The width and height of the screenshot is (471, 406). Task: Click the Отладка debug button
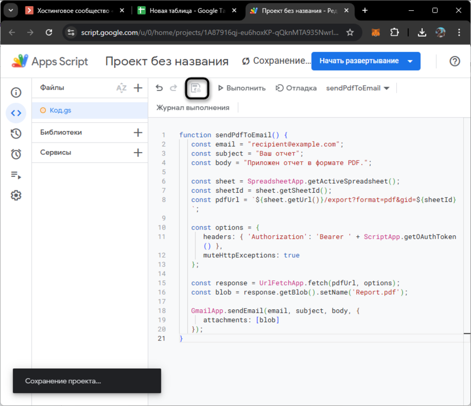point(296,88)
